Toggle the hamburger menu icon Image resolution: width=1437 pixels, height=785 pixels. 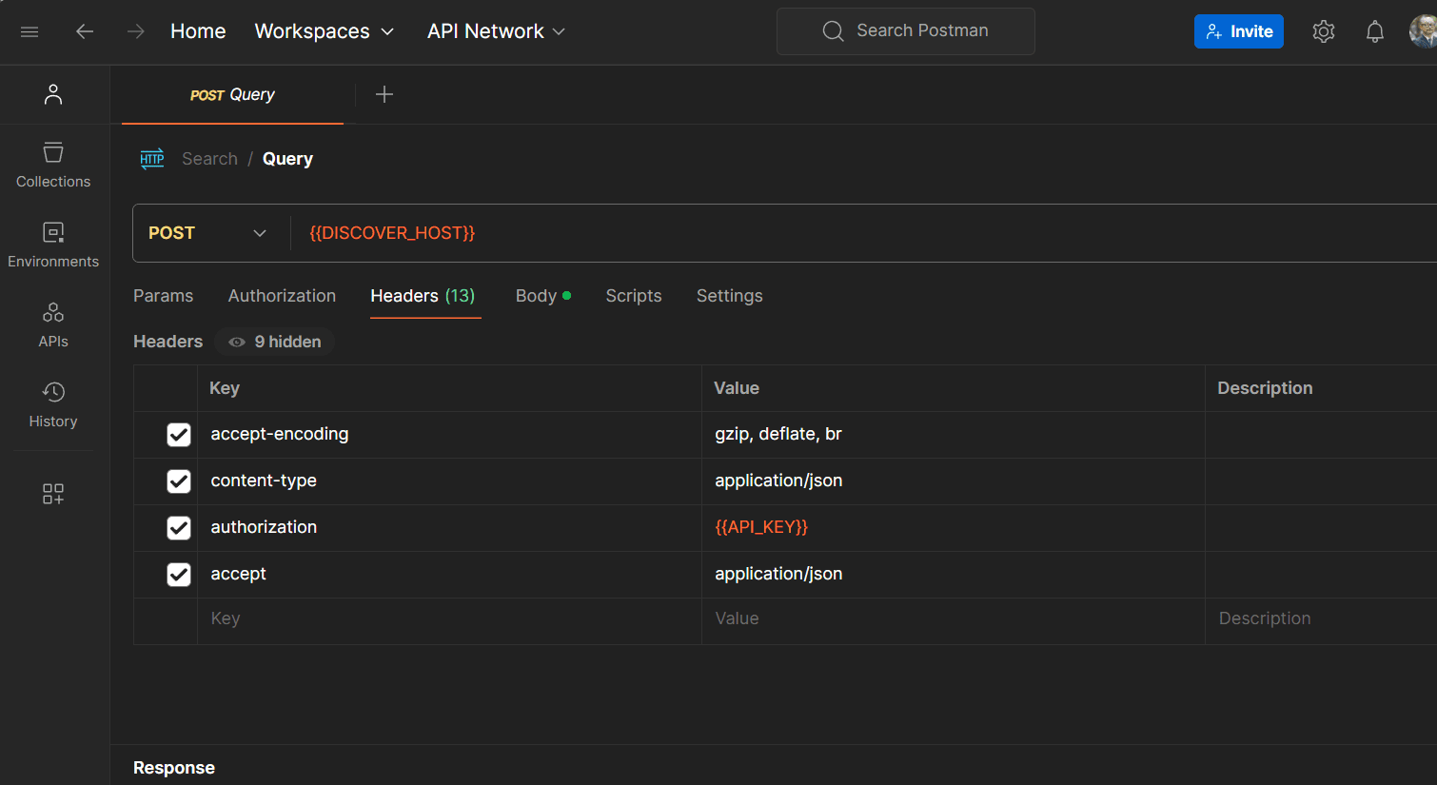click(30, 31)
